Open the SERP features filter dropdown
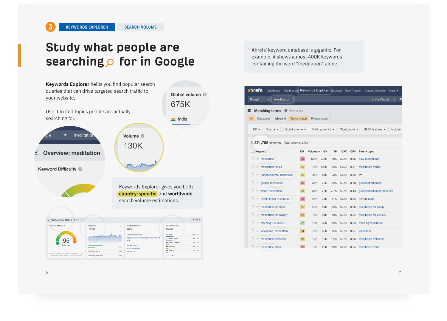The width and height of the screenshot is (447, 321). click(x=375, y=129)
